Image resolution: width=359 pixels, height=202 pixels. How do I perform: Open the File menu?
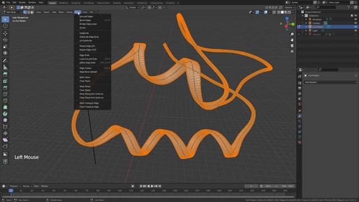8,2
